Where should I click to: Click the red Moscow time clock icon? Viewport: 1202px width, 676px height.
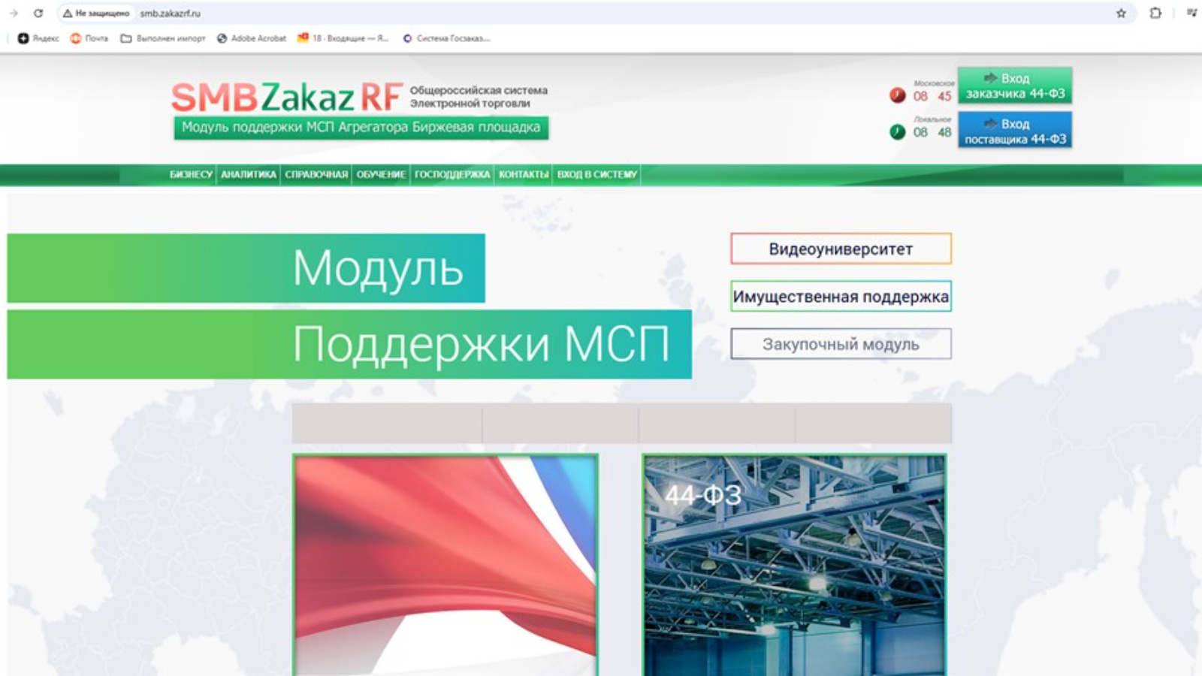(x=897, y=95)
